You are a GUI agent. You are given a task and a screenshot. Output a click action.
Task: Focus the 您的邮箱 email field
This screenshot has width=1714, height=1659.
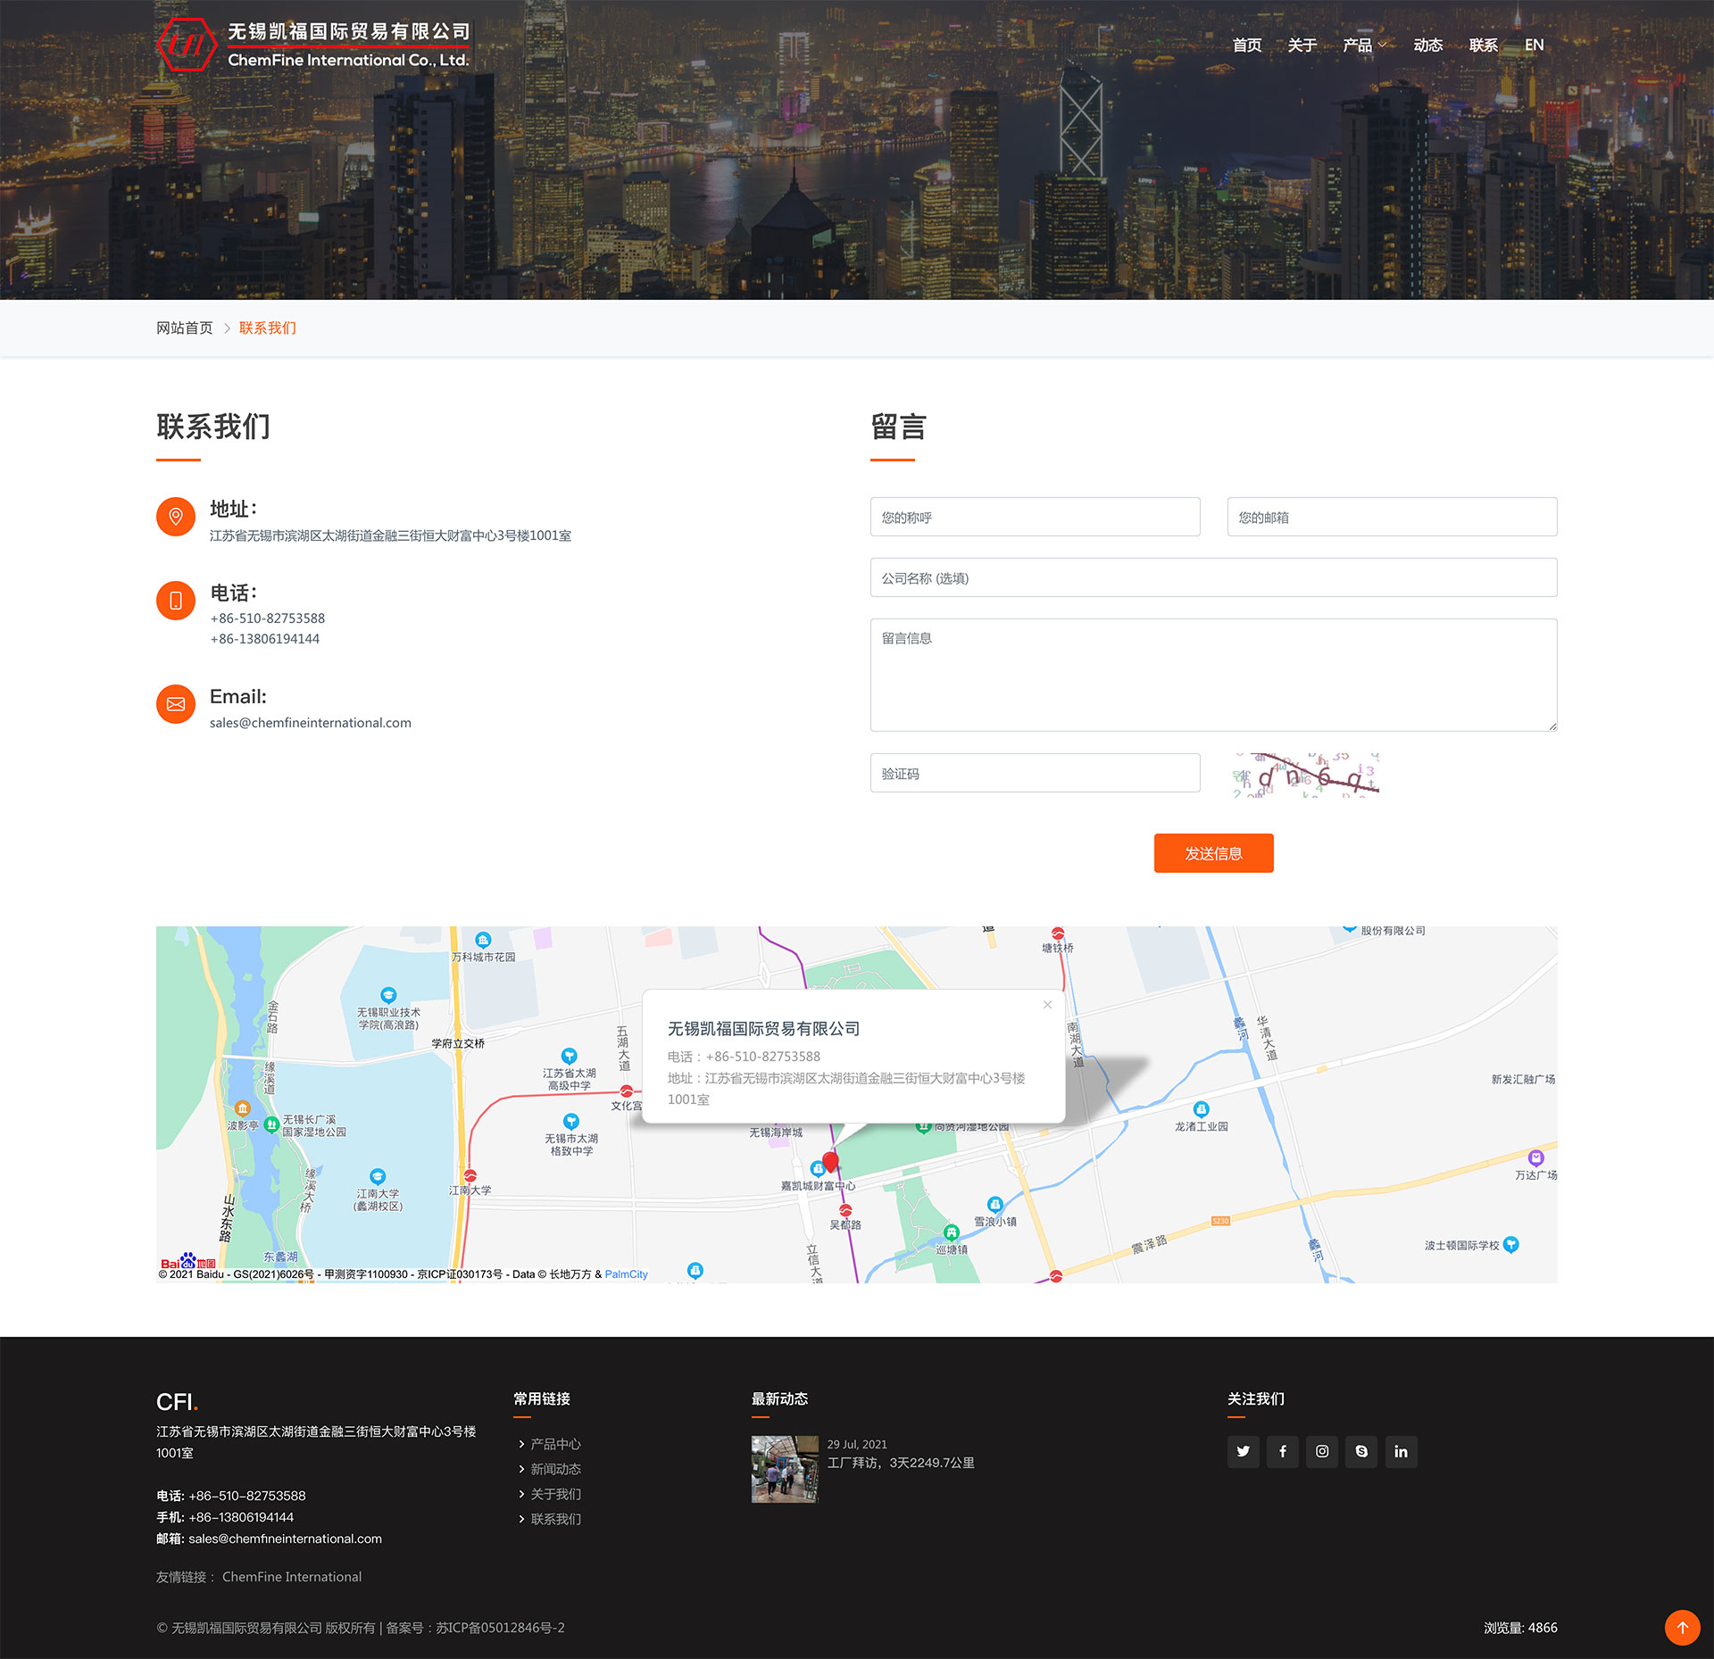point(1392,517)
